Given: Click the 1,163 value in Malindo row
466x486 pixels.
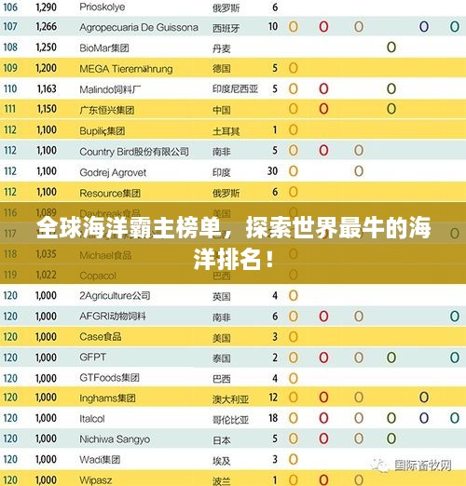Looking at the screenshot, I should 47,88.
